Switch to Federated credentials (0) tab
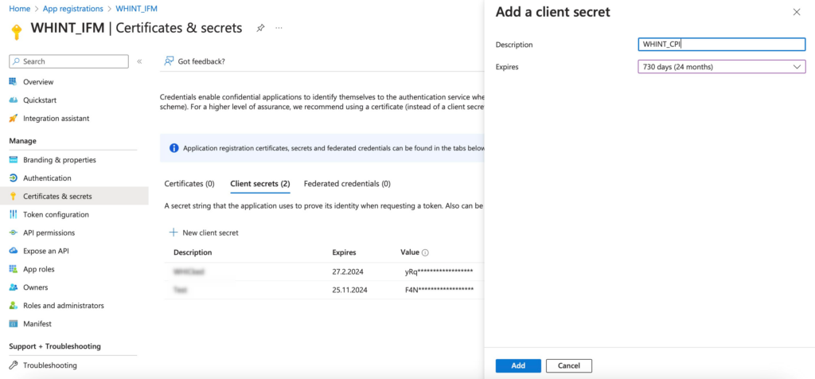Screen dimensions: 815x379 [x=347, y=183]
